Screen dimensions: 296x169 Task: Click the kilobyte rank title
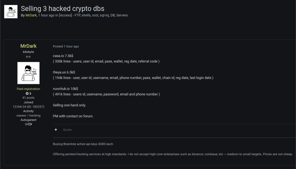pyautogui.click(x=28, y=52)
